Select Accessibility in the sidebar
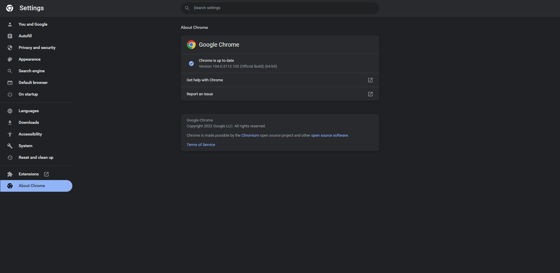Screen dimensions: 560x273 pyautogui.click(x=36, y=134)
